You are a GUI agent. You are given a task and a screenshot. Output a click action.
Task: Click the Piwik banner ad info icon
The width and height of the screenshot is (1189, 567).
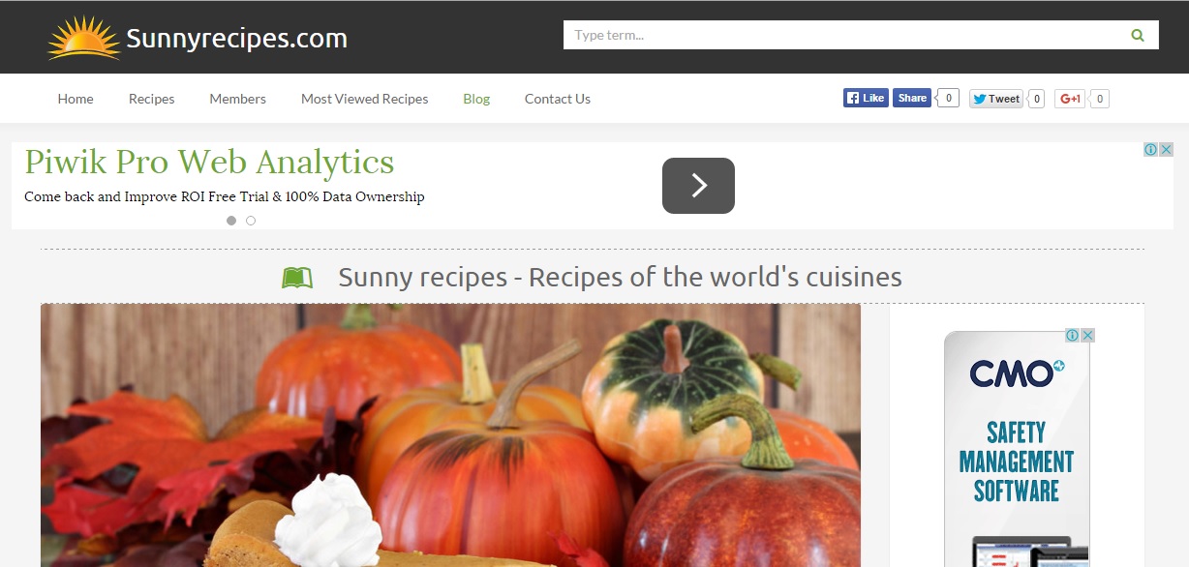click(1151, 150)
